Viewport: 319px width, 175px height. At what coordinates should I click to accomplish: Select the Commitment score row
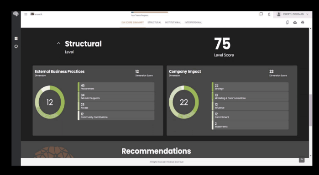[250, 115]
